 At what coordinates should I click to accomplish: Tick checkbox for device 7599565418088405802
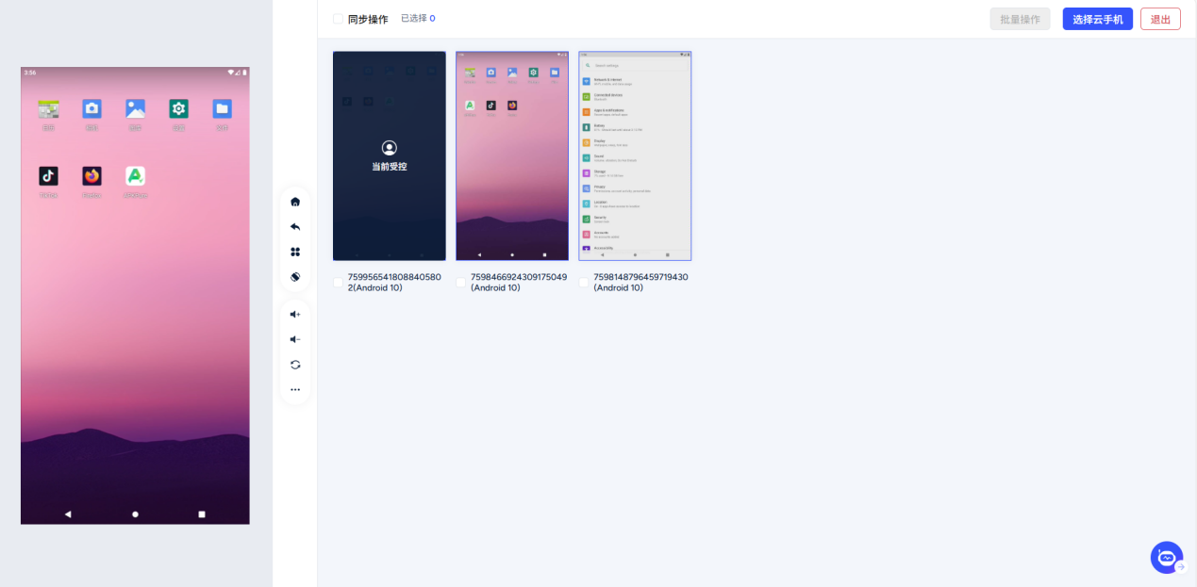(x=339, y=283)
